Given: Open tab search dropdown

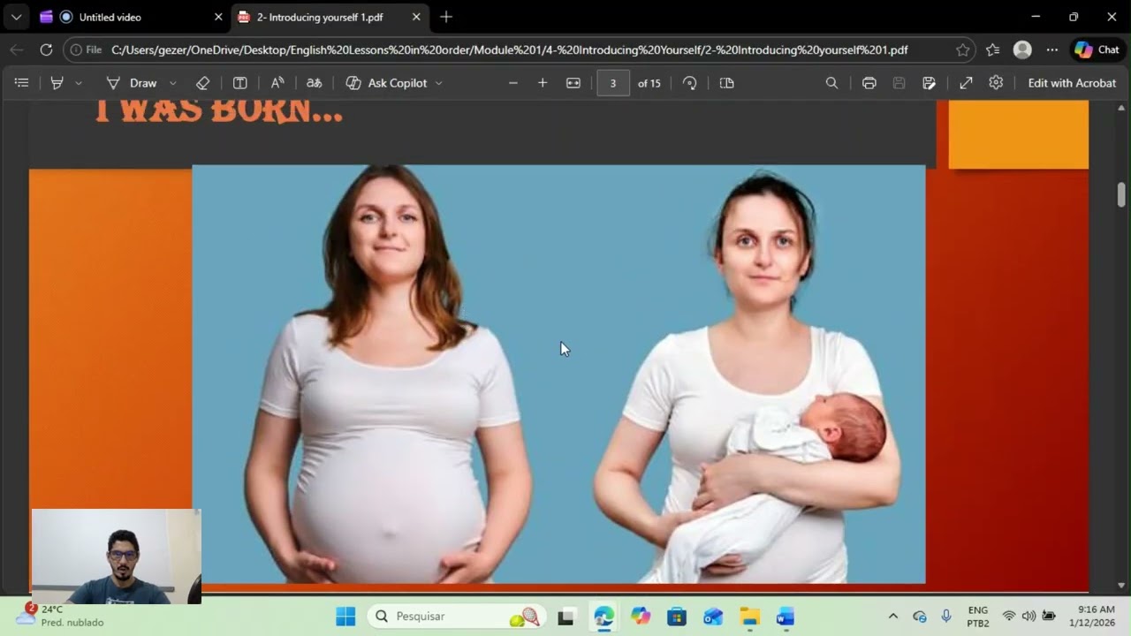Looking at the screenshot, I should (16, 17).
